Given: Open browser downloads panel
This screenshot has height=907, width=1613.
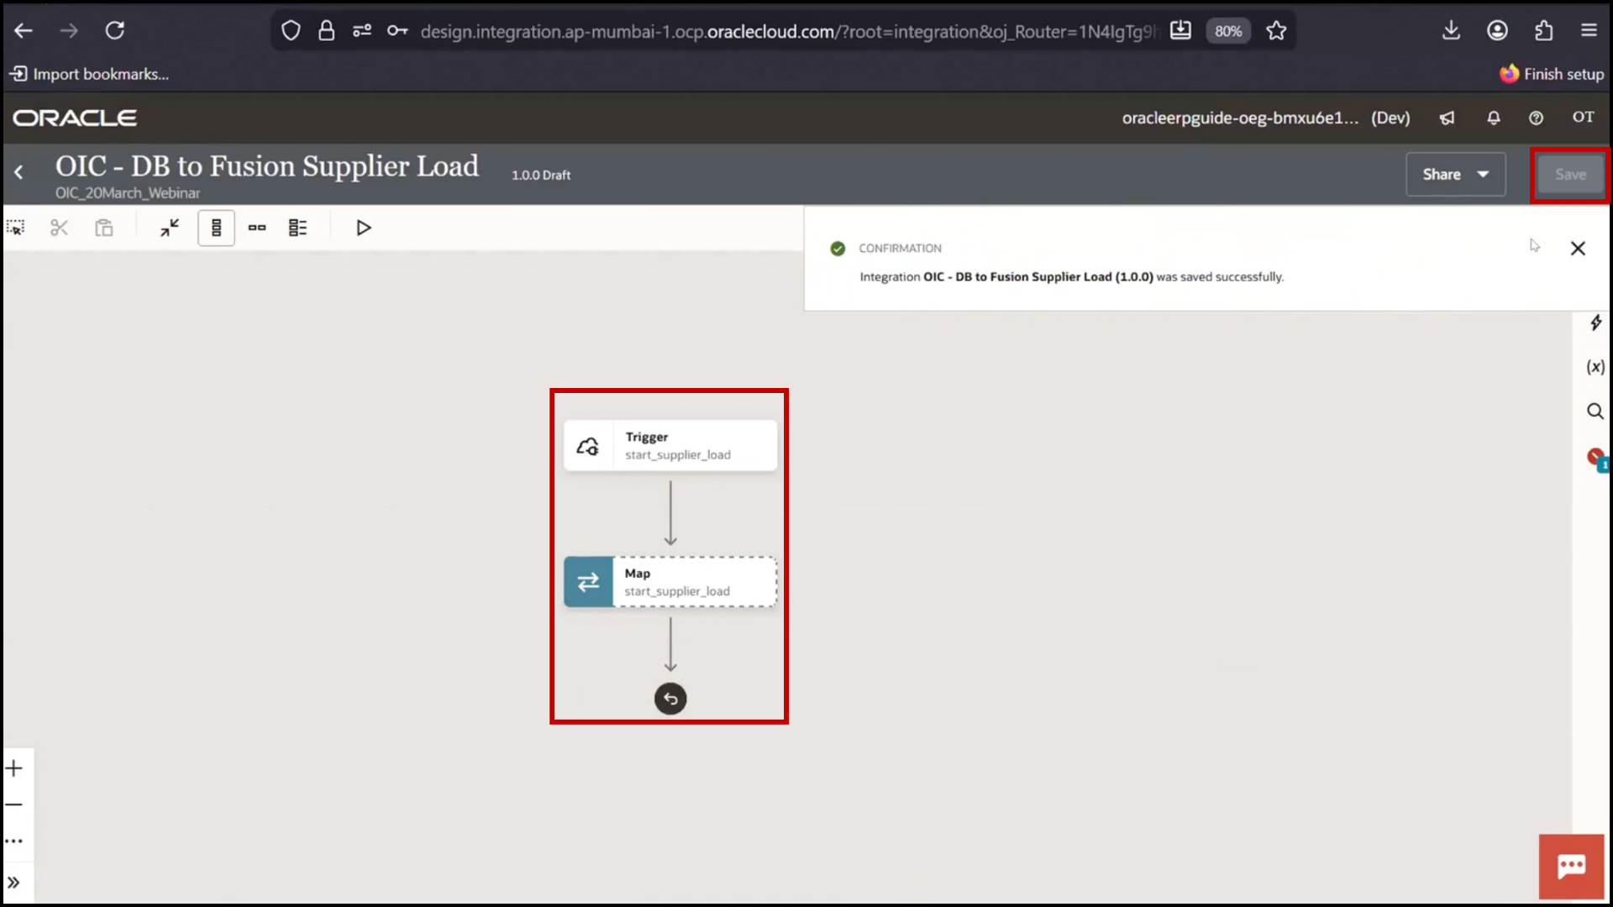Looking at the screenshot, I should [x=1451, y=31].
